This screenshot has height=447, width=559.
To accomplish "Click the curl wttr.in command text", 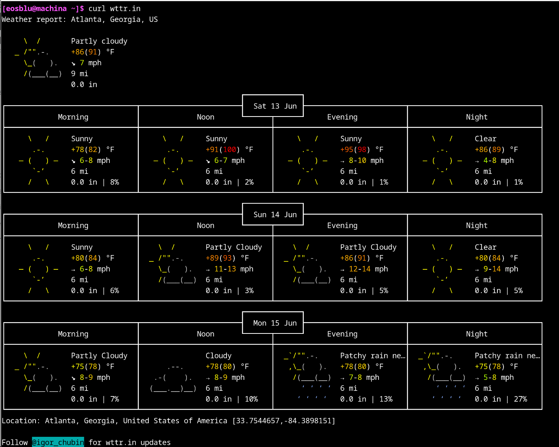I will pyautogui.click(x=114, y=8).
